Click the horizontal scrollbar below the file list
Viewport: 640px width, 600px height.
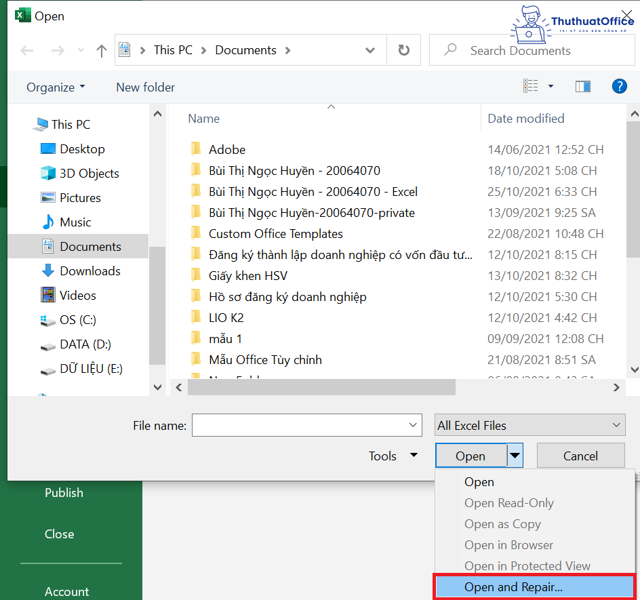[319, 387]
